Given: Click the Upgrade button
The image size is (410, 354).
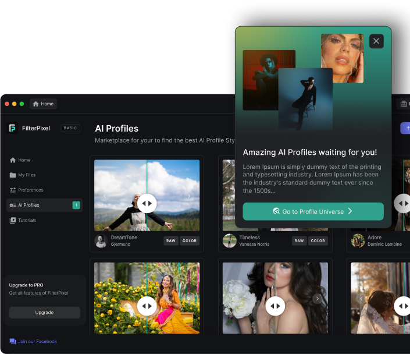Looking at the screenshot, I should pos(44,312).
